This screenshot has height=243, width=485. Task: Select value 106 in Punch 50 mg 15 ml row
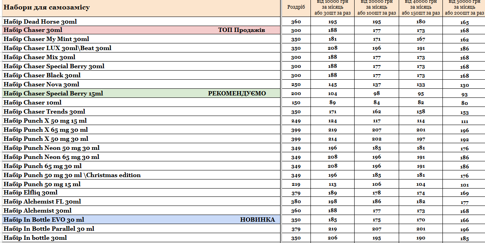tap(377, 184)
